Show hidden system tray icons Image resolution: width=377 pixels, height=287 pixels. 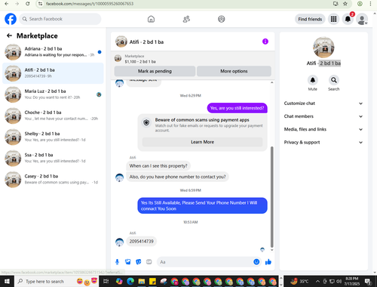point(317,281)
